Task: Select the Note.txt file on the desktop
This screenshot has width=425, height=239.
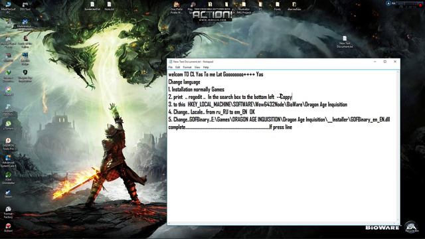Action: click(109, 6)
